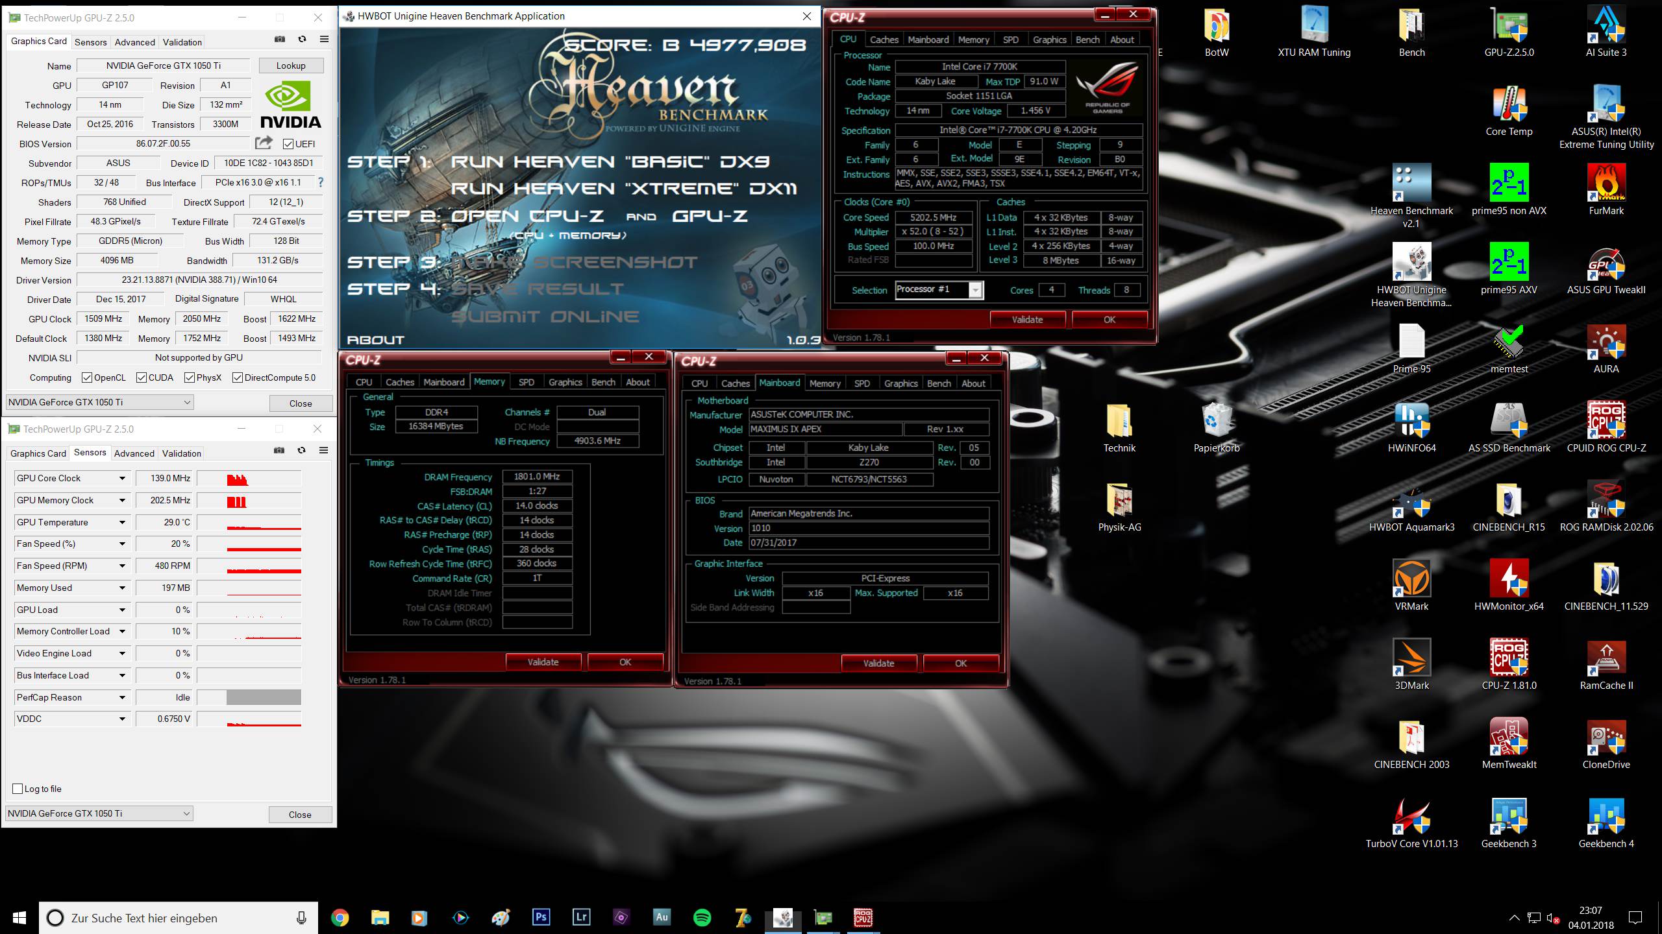Open the AURA desktop icon
The width and height of the screenshot is (1662, 934).
pyautogui.click(x=1606, y=349)
